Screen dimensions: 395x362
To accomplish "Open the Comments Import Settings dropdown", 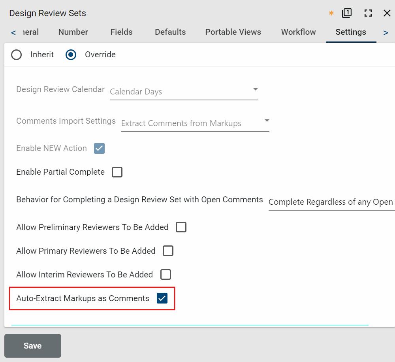I will click(195, 123).
